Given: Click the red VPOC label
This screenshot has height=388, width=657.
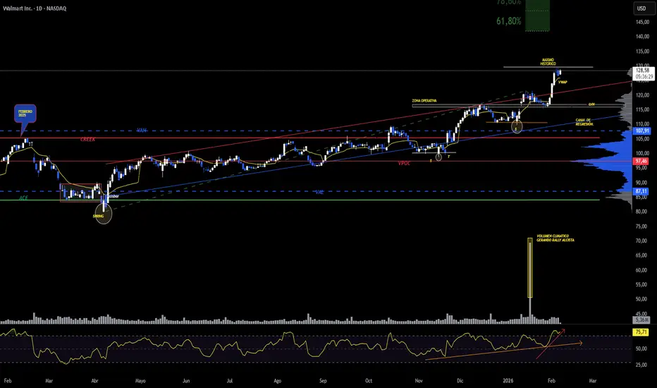Looking at the screenshot, I should [x=405, y=163].
